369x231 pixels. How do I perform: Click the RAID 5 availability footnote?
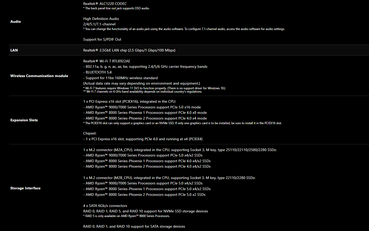[126, 216]
